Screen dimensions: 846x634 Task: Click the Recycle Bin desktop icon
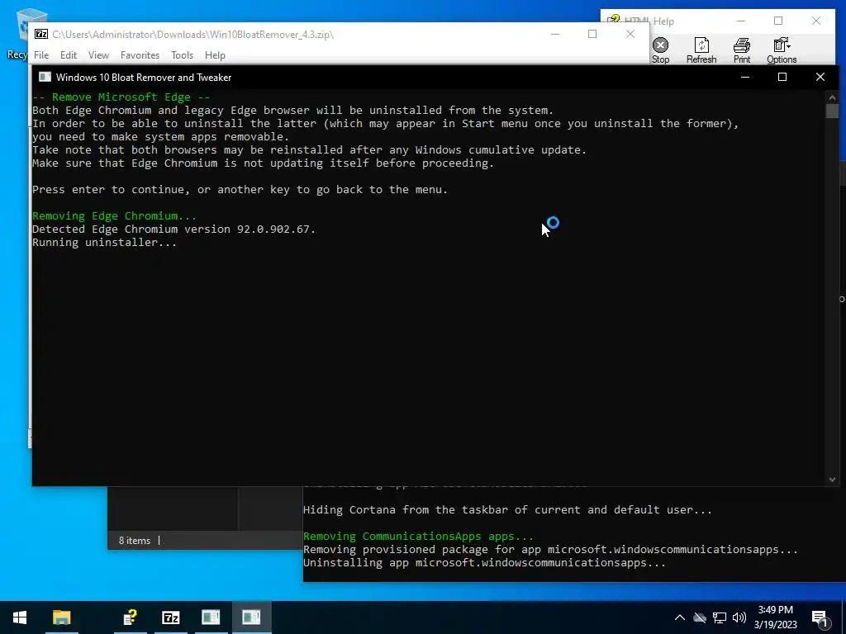click(21, 32)
